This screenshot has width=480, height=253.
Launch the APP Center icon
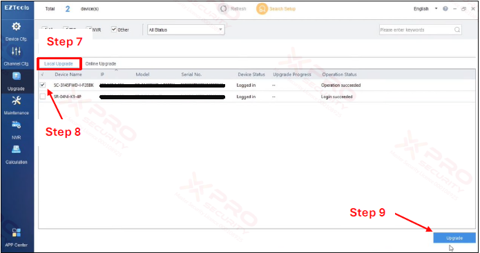coord(16,232)
